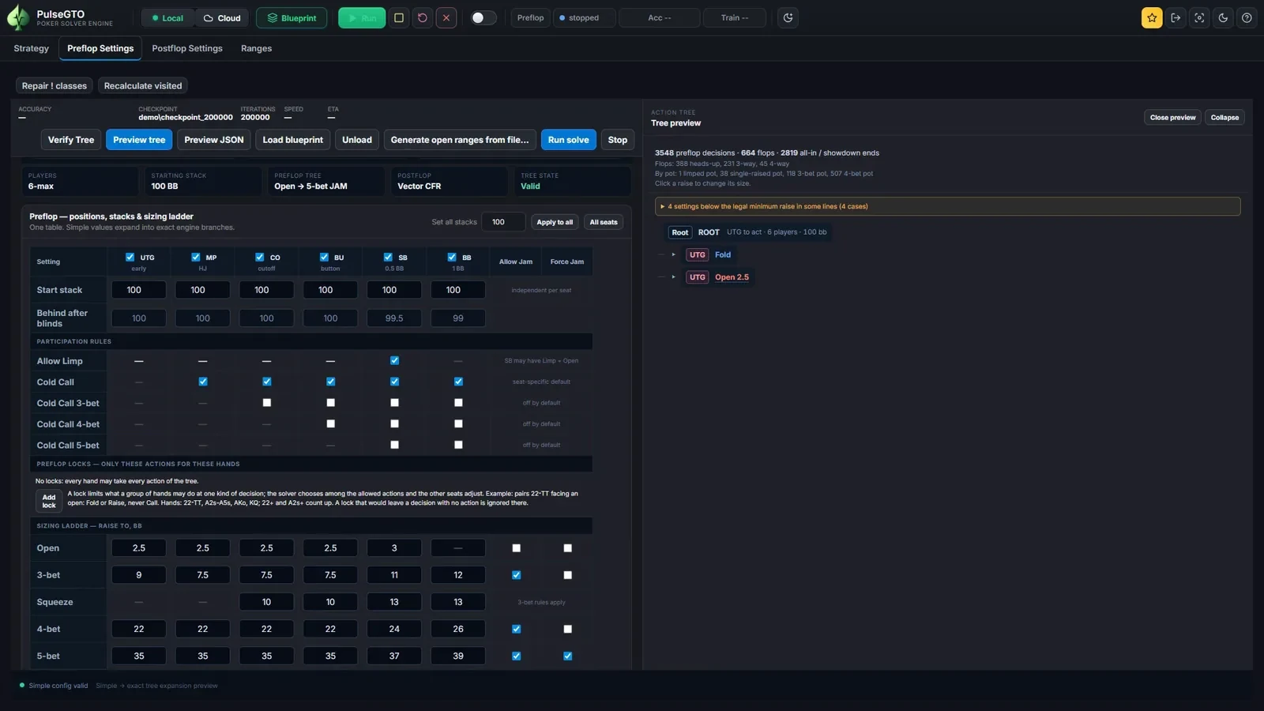The width and height of the screenshot is (1264, 711).
Task: Click the screenshot capture frame icon
Action: [1199, 17]
